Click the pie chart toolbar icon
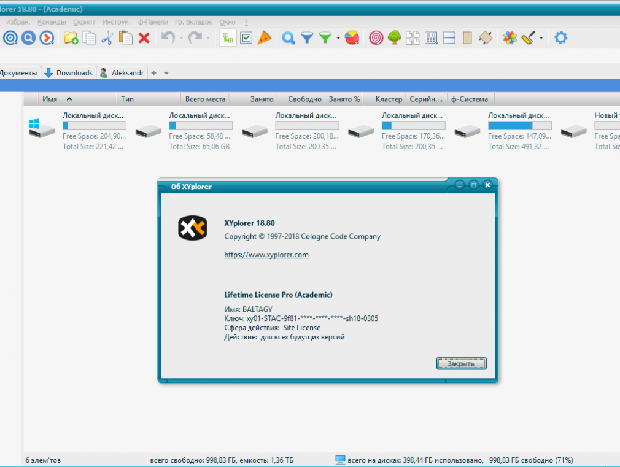The height and width of the screenshot is (467, 620). [352, 38]
